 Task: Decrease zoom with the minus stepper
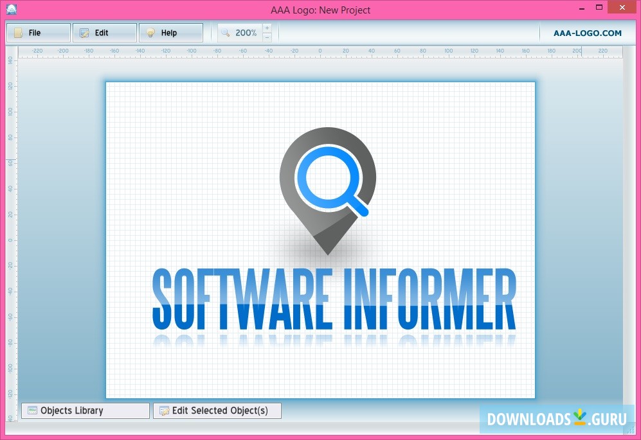(x=267, y=37)
